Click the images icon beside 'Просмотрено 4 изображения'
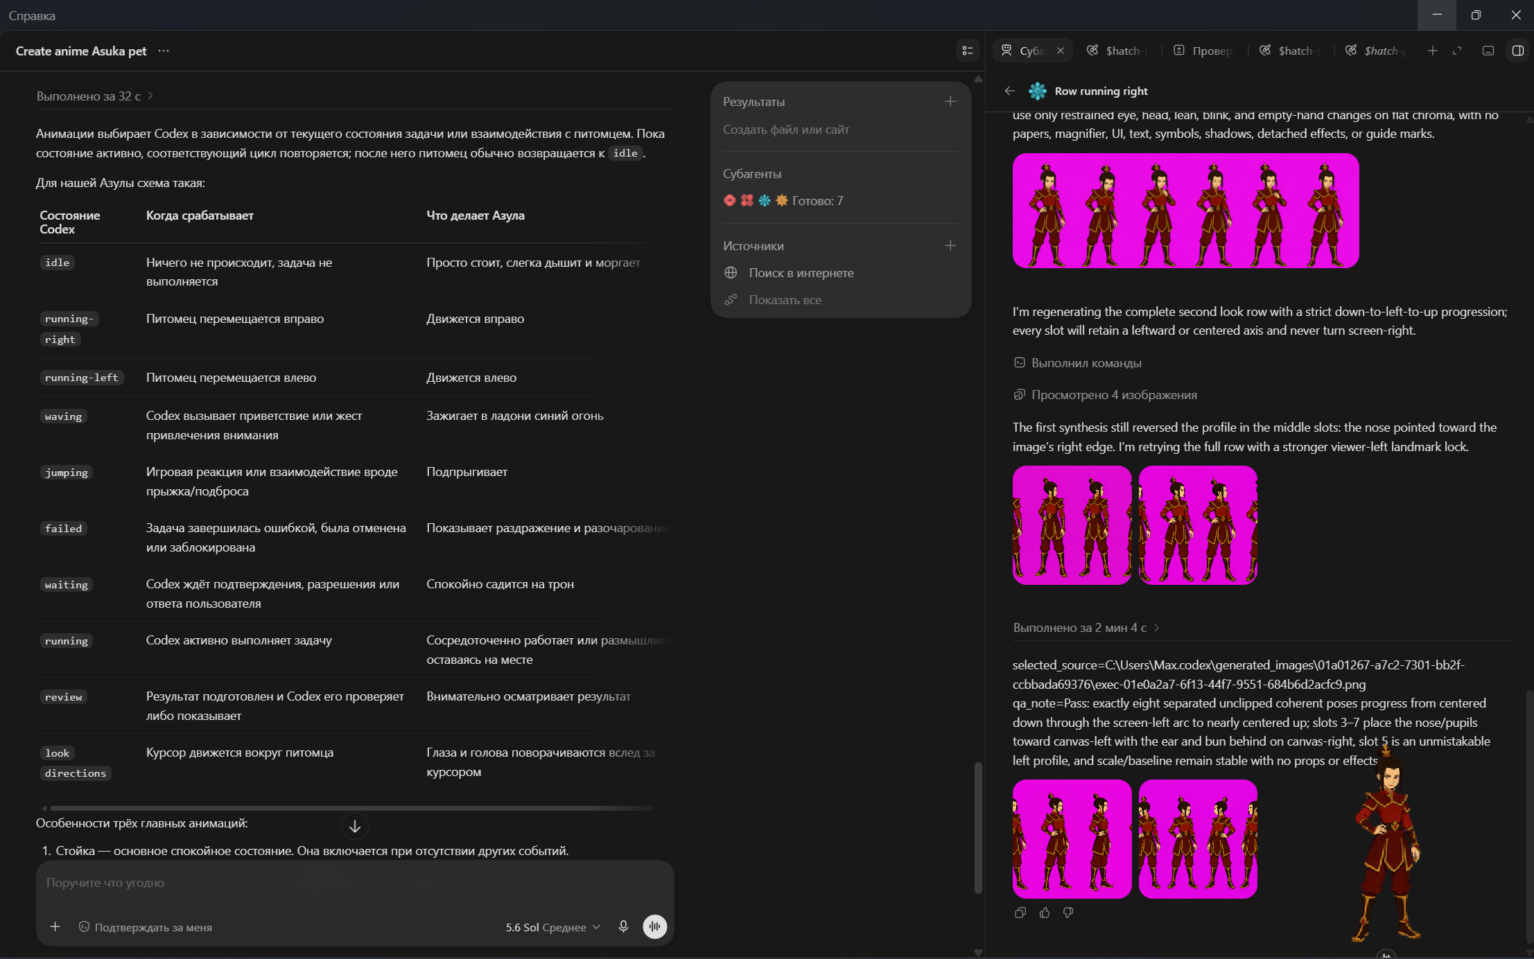This screenshot has width=1534, height=959. tap(1020, 394)
